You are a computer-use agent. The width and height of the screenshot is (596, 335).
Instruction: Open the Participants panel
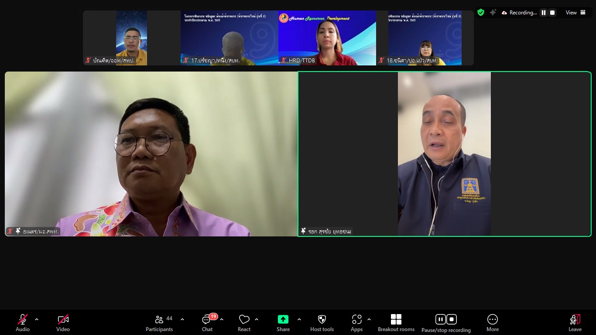pyautogui.click(x=159, y=323)
